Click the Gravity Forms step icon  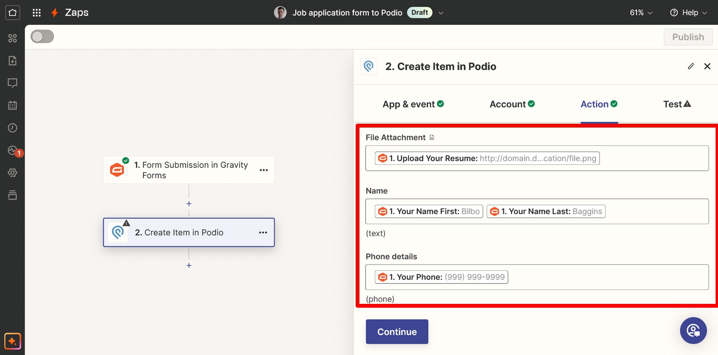click(x=117, y=170)
